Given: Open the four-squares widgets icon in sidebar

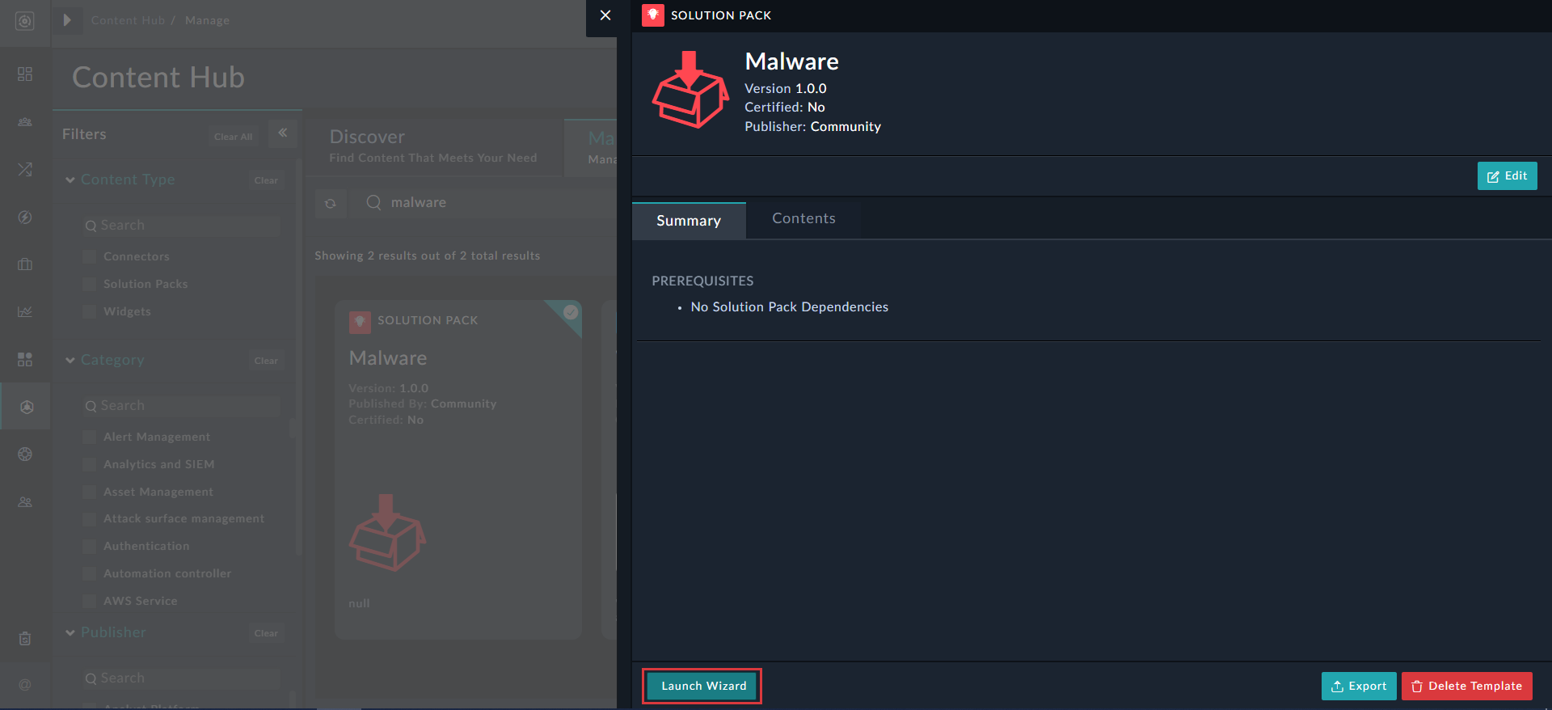Looking at the screenshot, I should click(x=25, y=359).
